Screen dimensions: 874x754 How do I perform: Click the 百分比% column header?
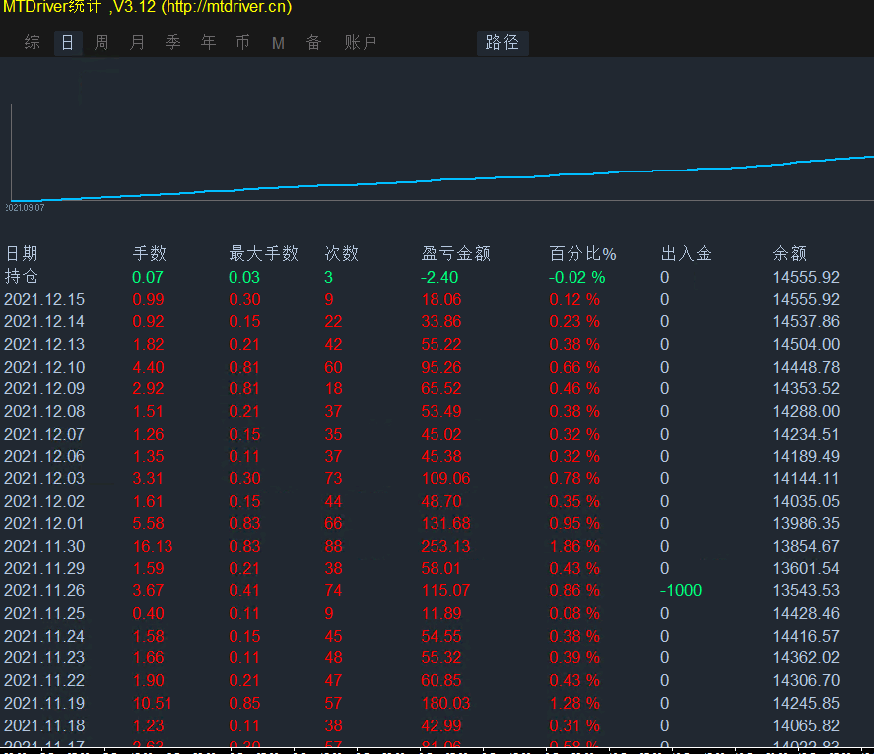582,253
